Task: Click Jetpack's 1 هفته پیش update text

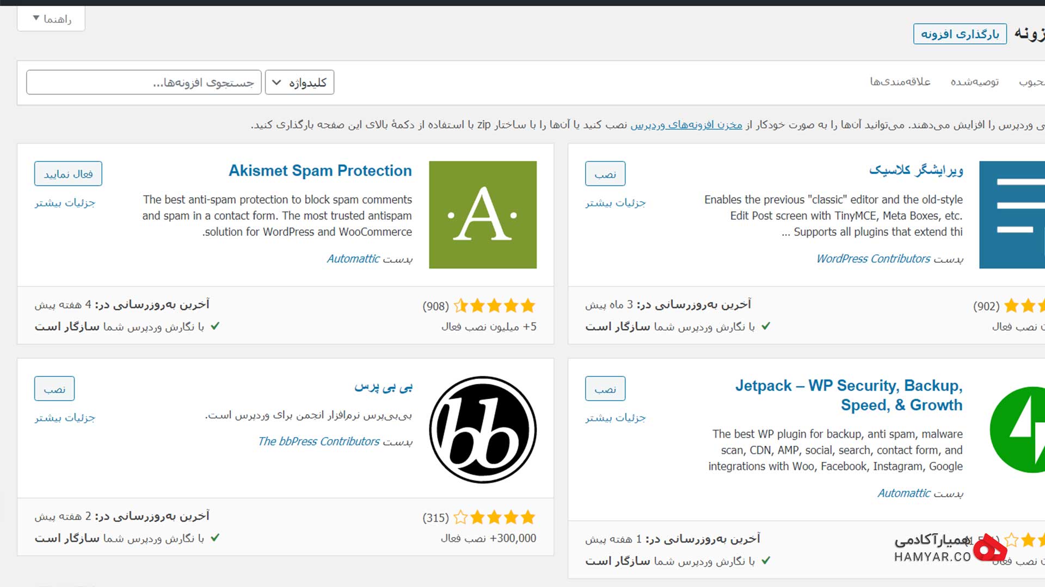Action: (x=614, y=539)
